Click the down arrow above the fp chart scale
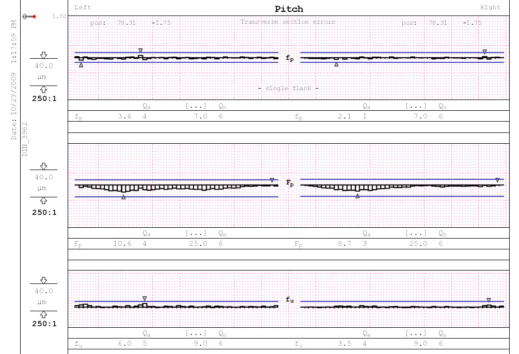Screen dimensions: 519x354 (x=43, y=55)
